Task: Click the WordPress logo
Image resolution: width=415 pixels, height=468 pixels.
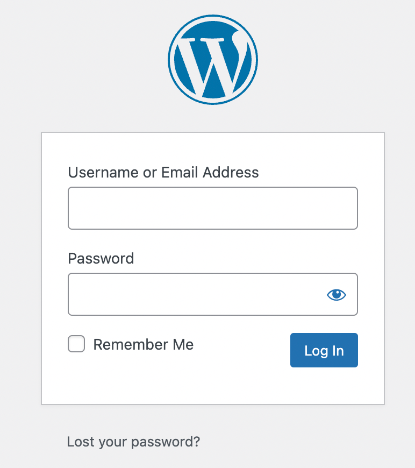Action: (212, 59)
